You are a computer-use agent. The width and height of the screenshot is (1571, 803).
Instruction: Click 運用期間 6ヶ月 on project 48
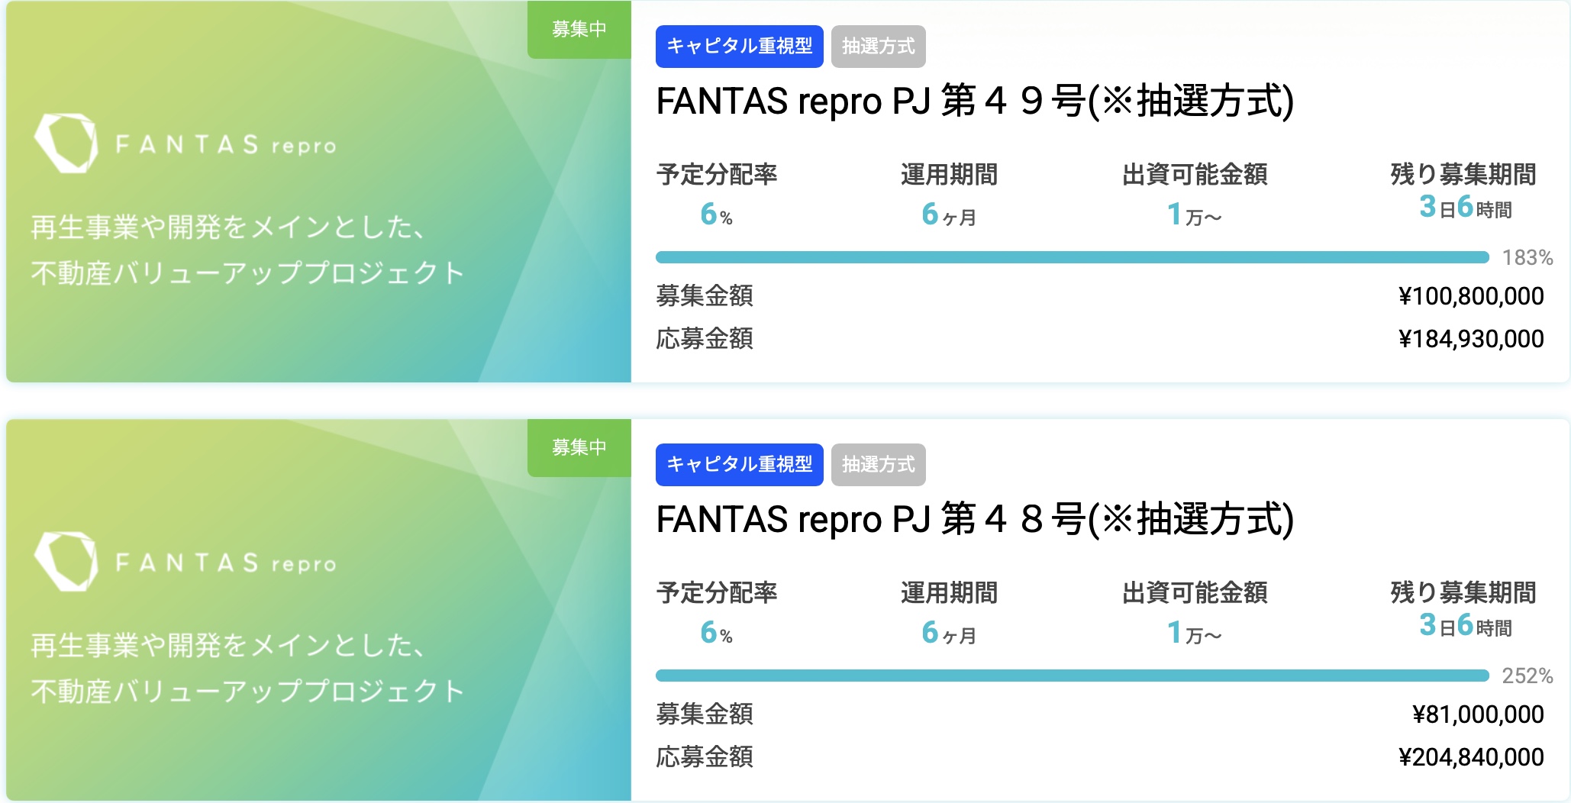point(949,634)
